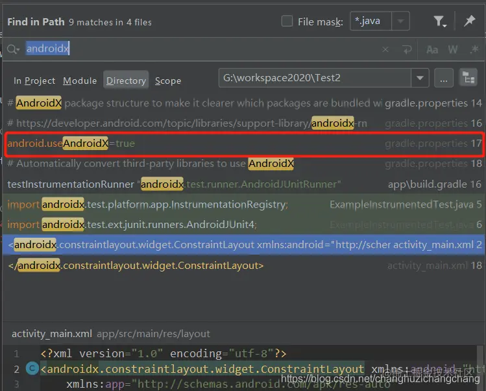
Task: Click the new line icon in search field
Action: tap(407, 49)
